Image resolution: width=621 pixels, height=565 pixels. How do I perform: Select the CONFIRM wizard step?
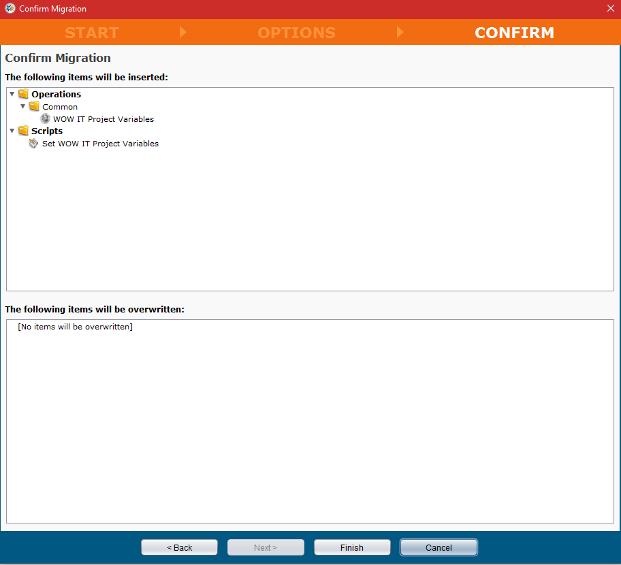coord(514,33)
